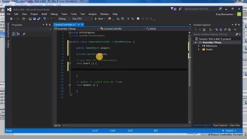
Task: Open the Debug configuration dropdown
Action: point(64,19)
